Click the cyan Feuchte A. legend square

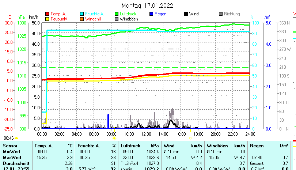(x=82, y=14)
